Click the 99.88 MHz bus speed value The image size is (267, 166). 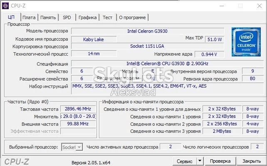point(78,124)
